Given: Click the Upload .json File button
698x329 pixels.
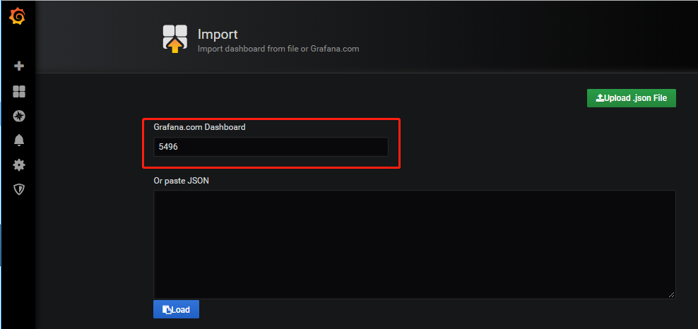Looking at the screenshot, I should [x=631, y=98].
